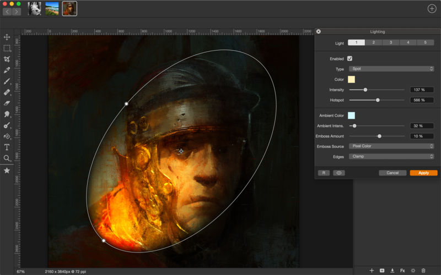Image resolution: width=441 pixels, height=275 pixels.
Task: Switch to light number 3
Action: pyautogui.click(x=391, y=42)
